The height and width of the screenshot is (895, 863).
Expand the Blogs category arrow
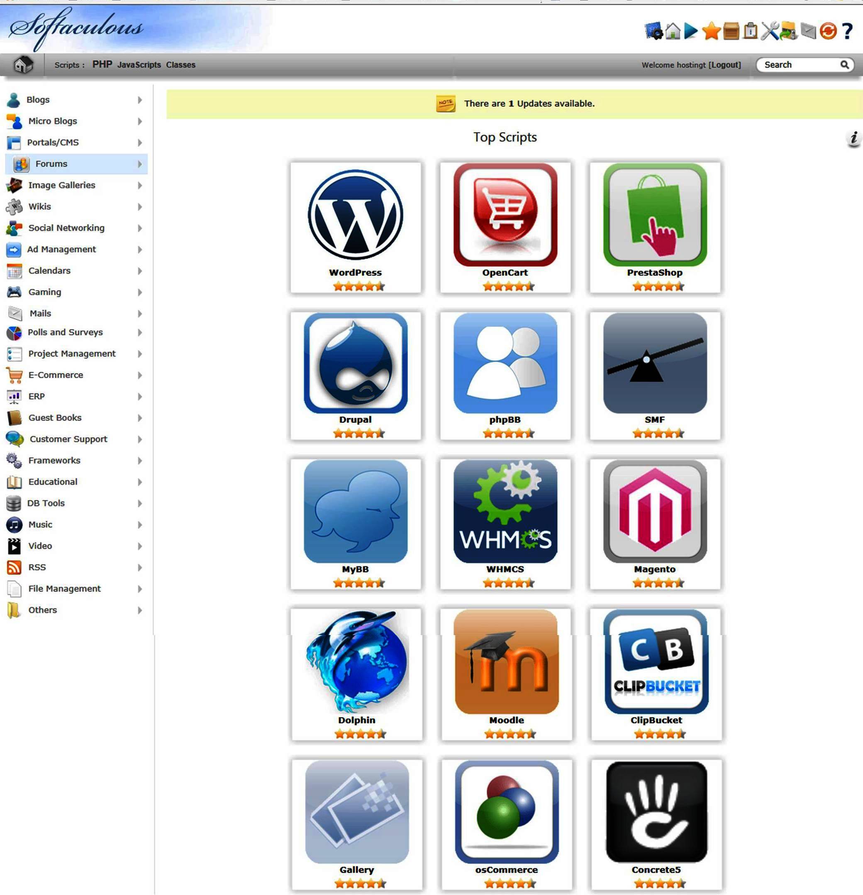[x=140, y=99]
